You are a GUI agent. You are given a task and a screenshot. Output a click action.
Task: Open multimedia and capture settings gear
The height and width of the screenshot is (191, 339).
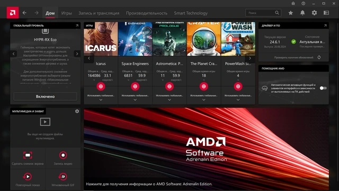point(77,111)
